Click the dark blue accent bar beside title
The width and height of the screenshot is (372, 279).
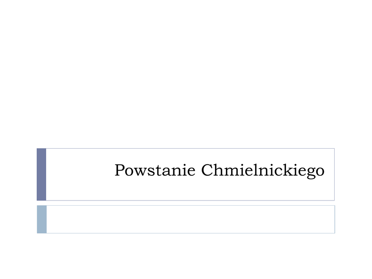click(x=41, y=174)
